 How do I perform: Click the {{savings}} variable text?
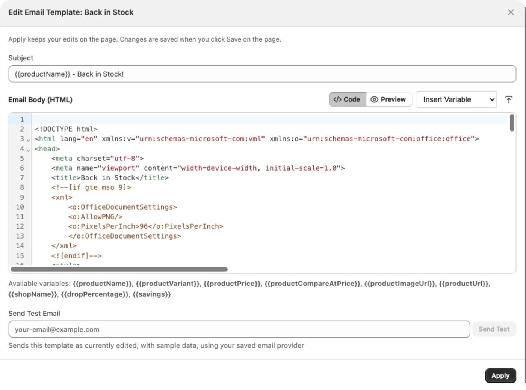coord(152,294)
